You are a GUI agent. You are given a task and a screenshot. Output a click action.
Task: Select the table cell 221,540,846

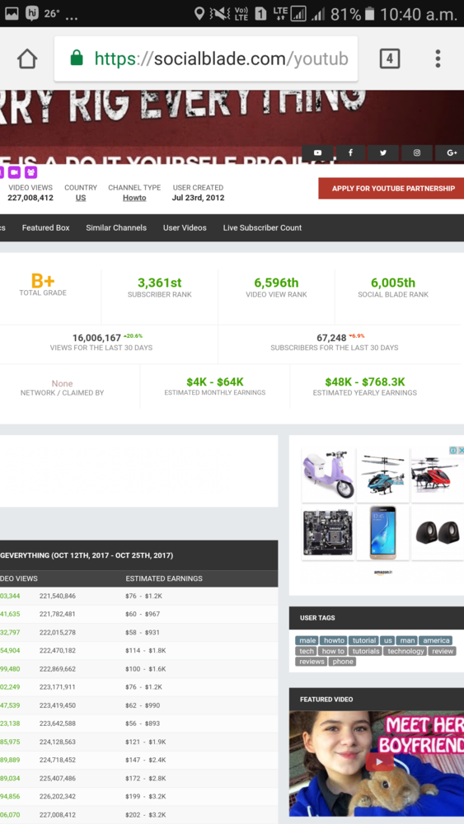tap(58, 596)
